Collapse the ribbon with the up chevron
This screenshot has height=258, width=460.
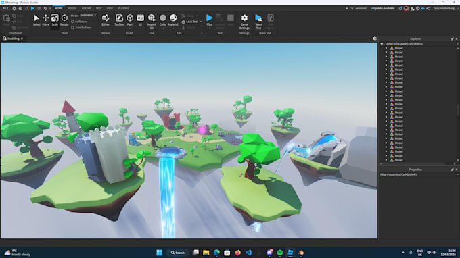pos(346,9)
